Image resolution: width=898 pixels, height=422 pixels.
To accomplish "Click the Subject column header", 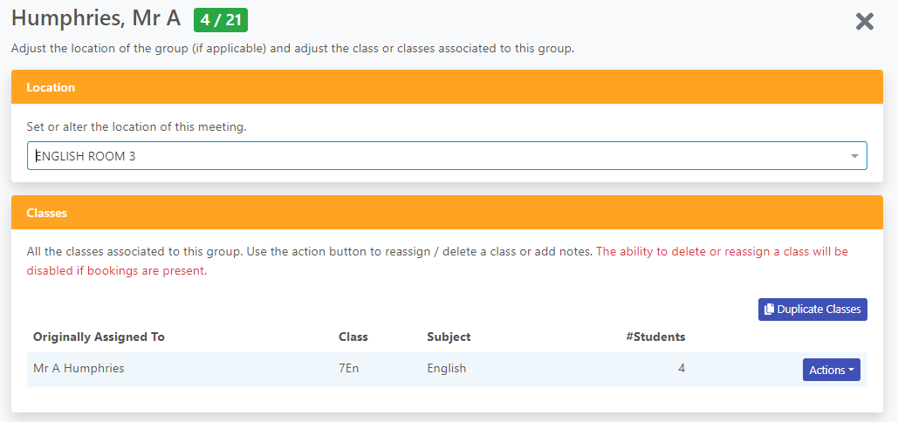I will click(449, 337).
